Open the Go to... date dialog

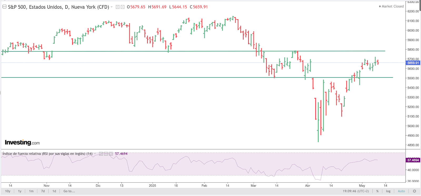(x=69, y=191)
